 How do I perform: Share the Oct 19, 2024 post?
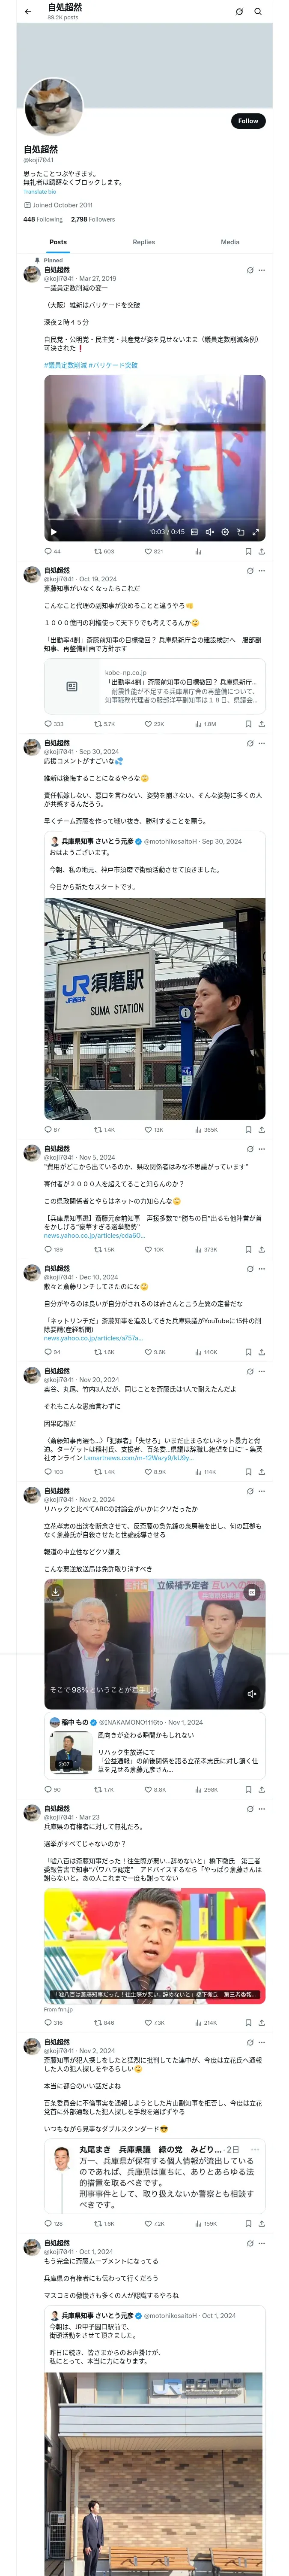click(x=261, y=724)
